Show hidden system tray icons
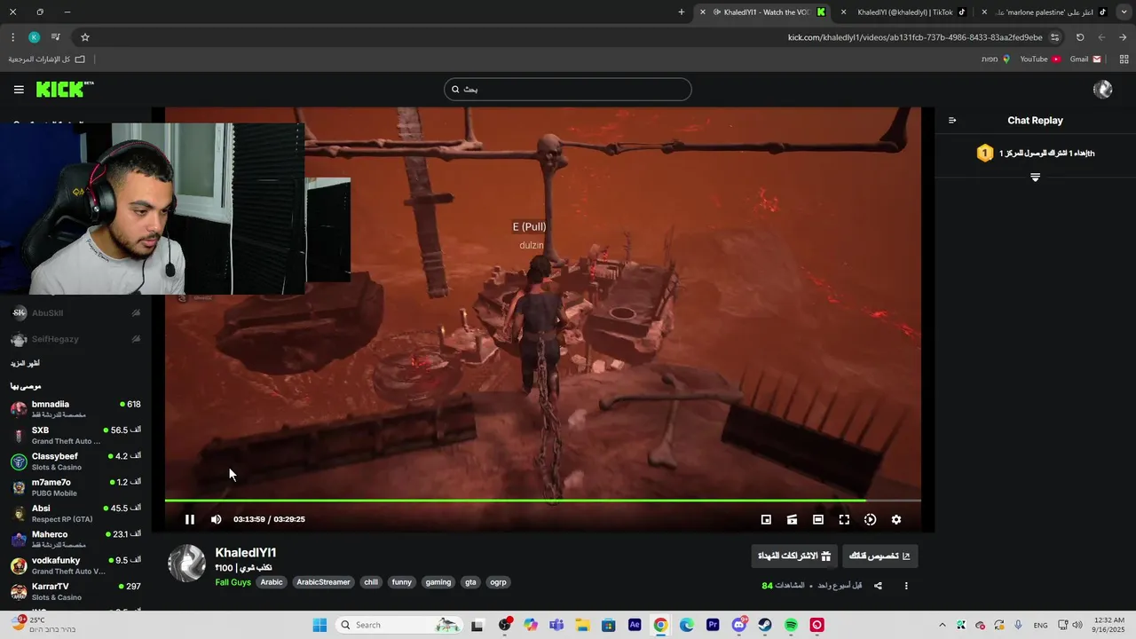This screenshot has height=639, width=1136. (942, 625)
